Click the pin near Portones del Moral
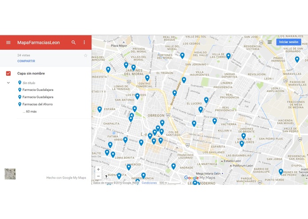308x219 pixels. tap(182, 55)
